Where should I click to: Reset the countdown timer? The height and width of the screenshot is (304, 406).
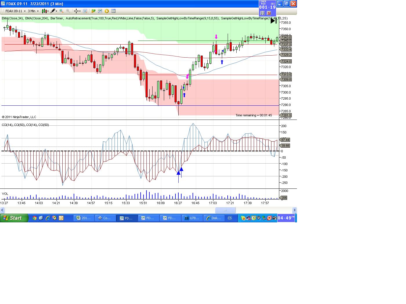pos(269,13)
